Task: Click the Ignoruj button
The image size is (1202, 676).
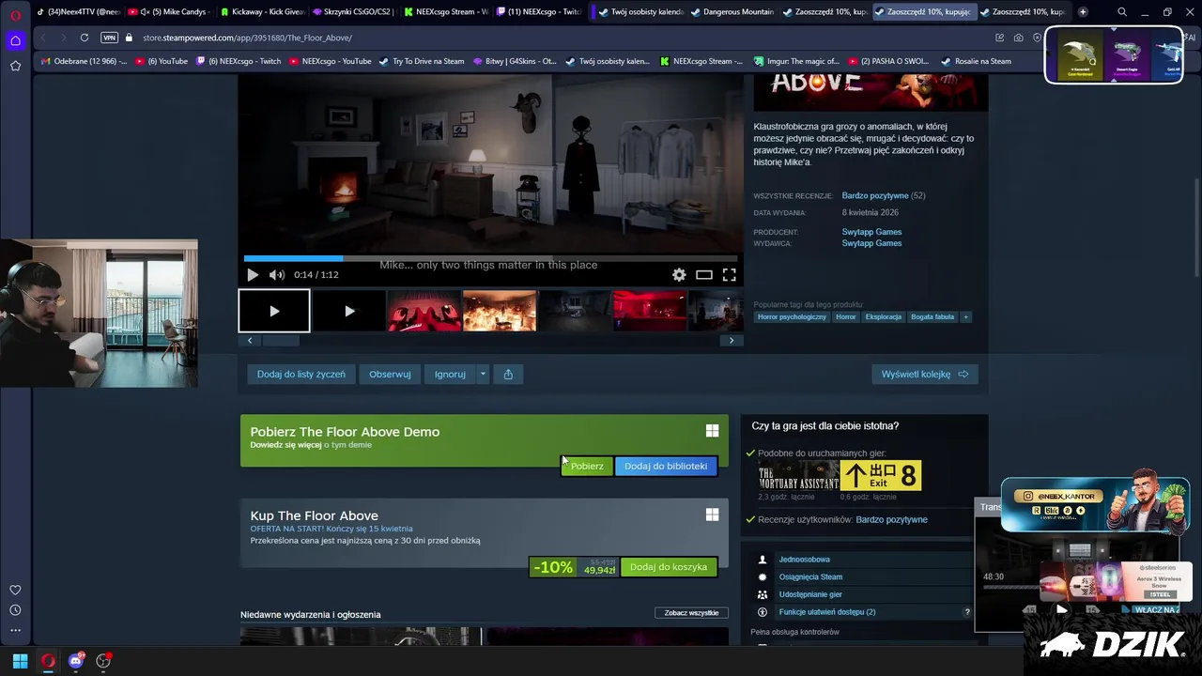Action: tap(450, 374)
